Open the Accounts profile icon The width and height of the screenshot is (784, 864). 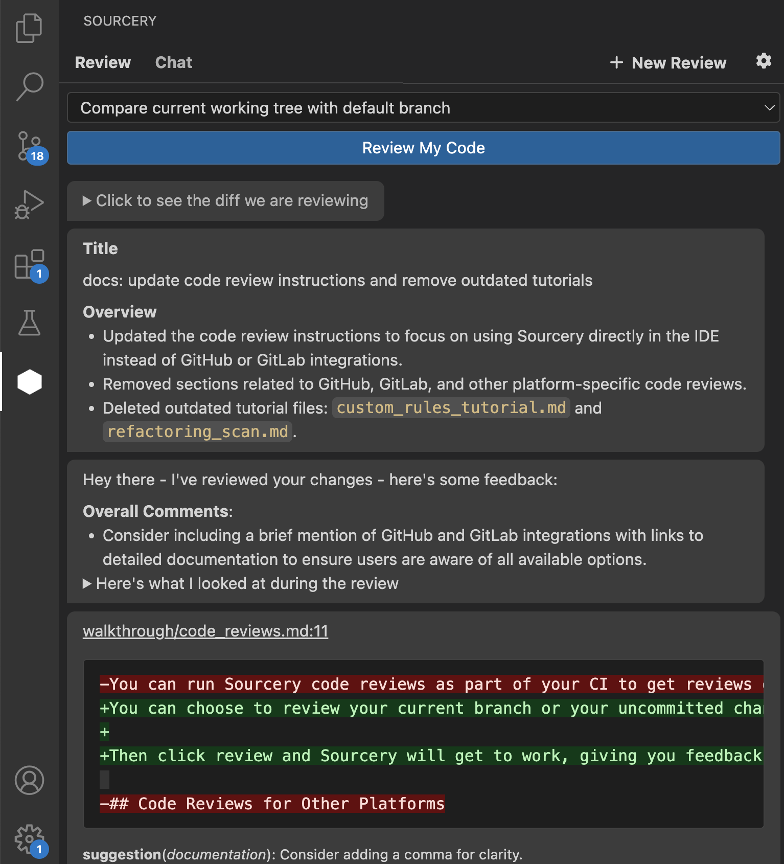click(29, 780)
